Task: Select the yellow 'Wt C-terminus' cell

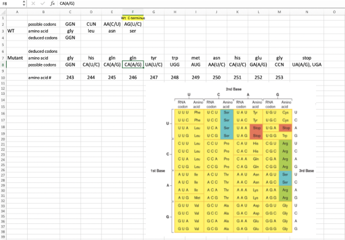Action: [133, 18]
